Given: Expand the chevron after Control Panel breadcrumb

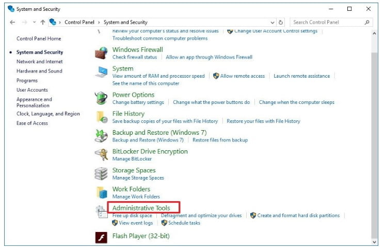Looking at the screenshot, I should coord(99,23).
